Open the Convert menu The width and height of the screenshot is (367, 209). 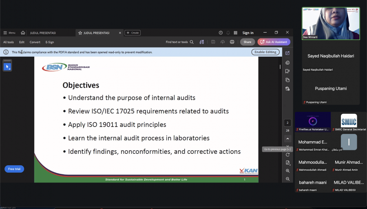click(35, 42)
